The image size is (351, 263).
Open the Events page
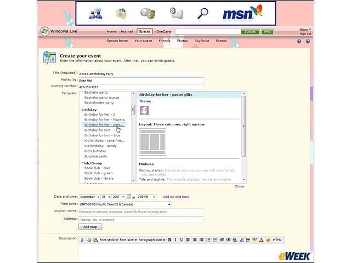click(221, 41)
